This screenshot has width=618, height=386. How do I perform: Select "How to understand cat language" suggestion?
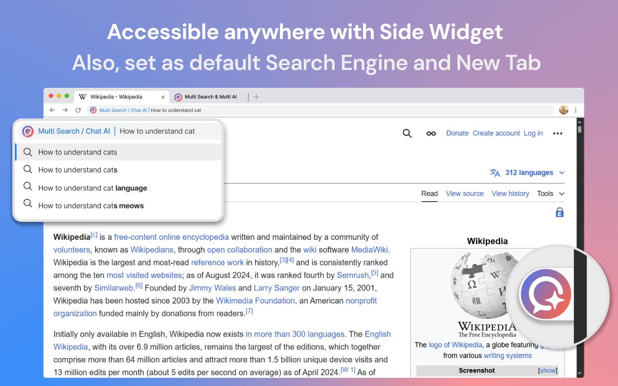point(93,188)
